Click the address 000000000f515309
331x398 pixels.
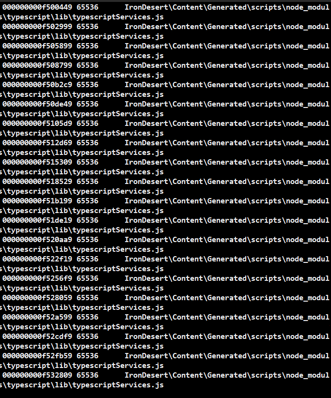(x=37, y=162)
